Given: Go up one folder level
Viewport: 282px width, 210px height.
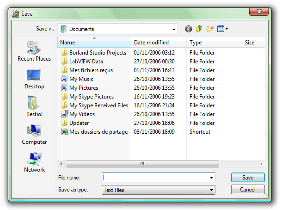Looking at the screenshot, I should pyautogui.click(x=199, y=29).
